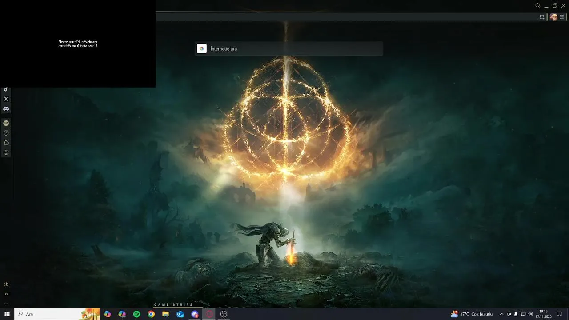569x320 pixels.
Task: Open Spotify from the taskbar
Action: click(136, 314)
